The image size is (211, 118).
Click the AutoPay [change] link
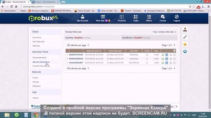87,38
